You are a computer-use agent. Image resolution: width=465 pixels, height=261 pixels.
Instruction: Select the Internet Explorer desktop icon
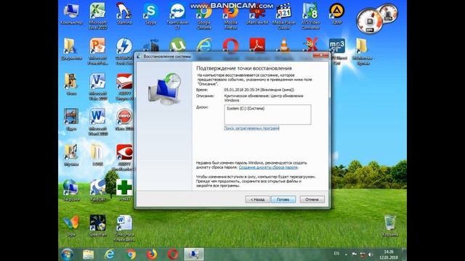point(204,45)
